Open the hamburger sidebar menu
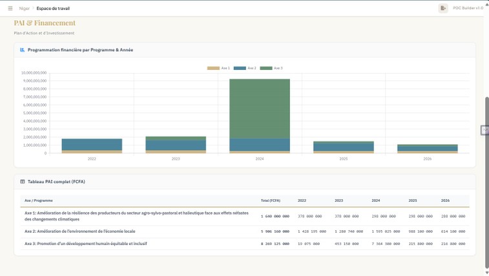489x276 pixels. (10, 8)
